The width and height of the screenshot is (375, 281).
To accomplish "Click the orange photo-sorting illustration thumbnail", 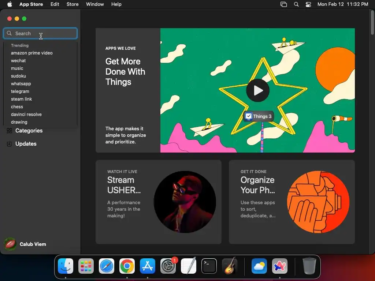I will point(318,202).
